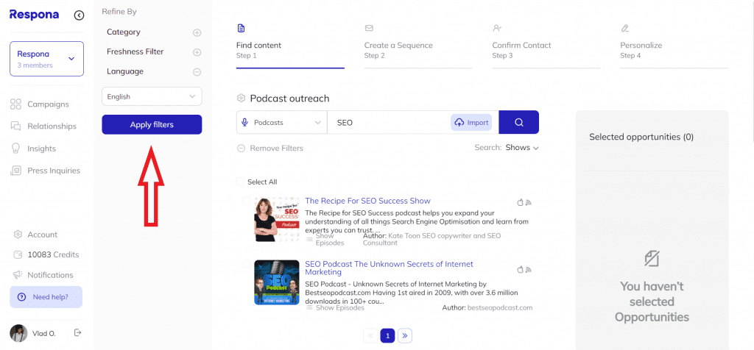This screenshot has height=350, width=754.
Task: Click the Apply filters button
Action: coord(152,125)
